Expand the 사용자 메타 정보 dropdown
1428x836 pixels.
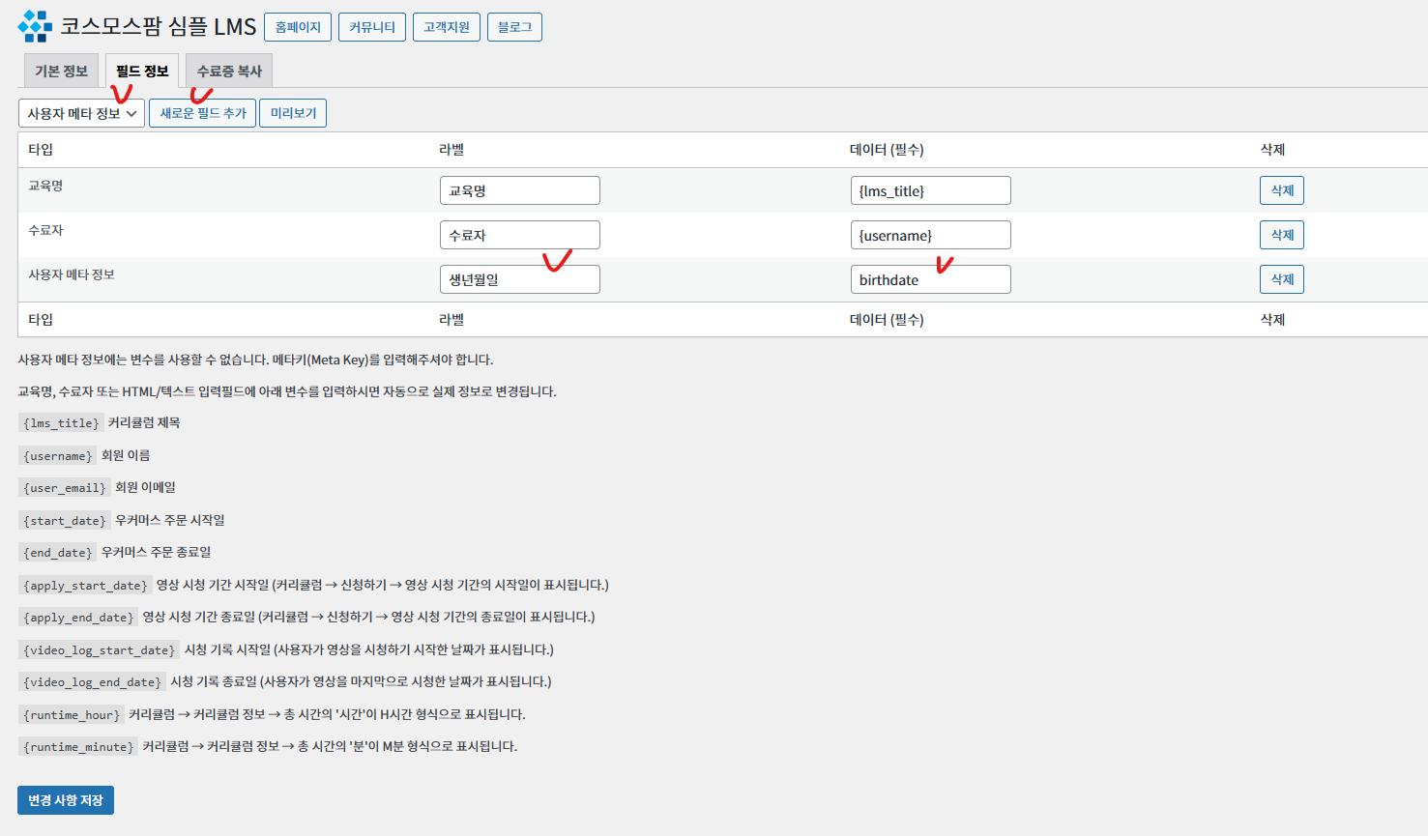tap(81, 113)
